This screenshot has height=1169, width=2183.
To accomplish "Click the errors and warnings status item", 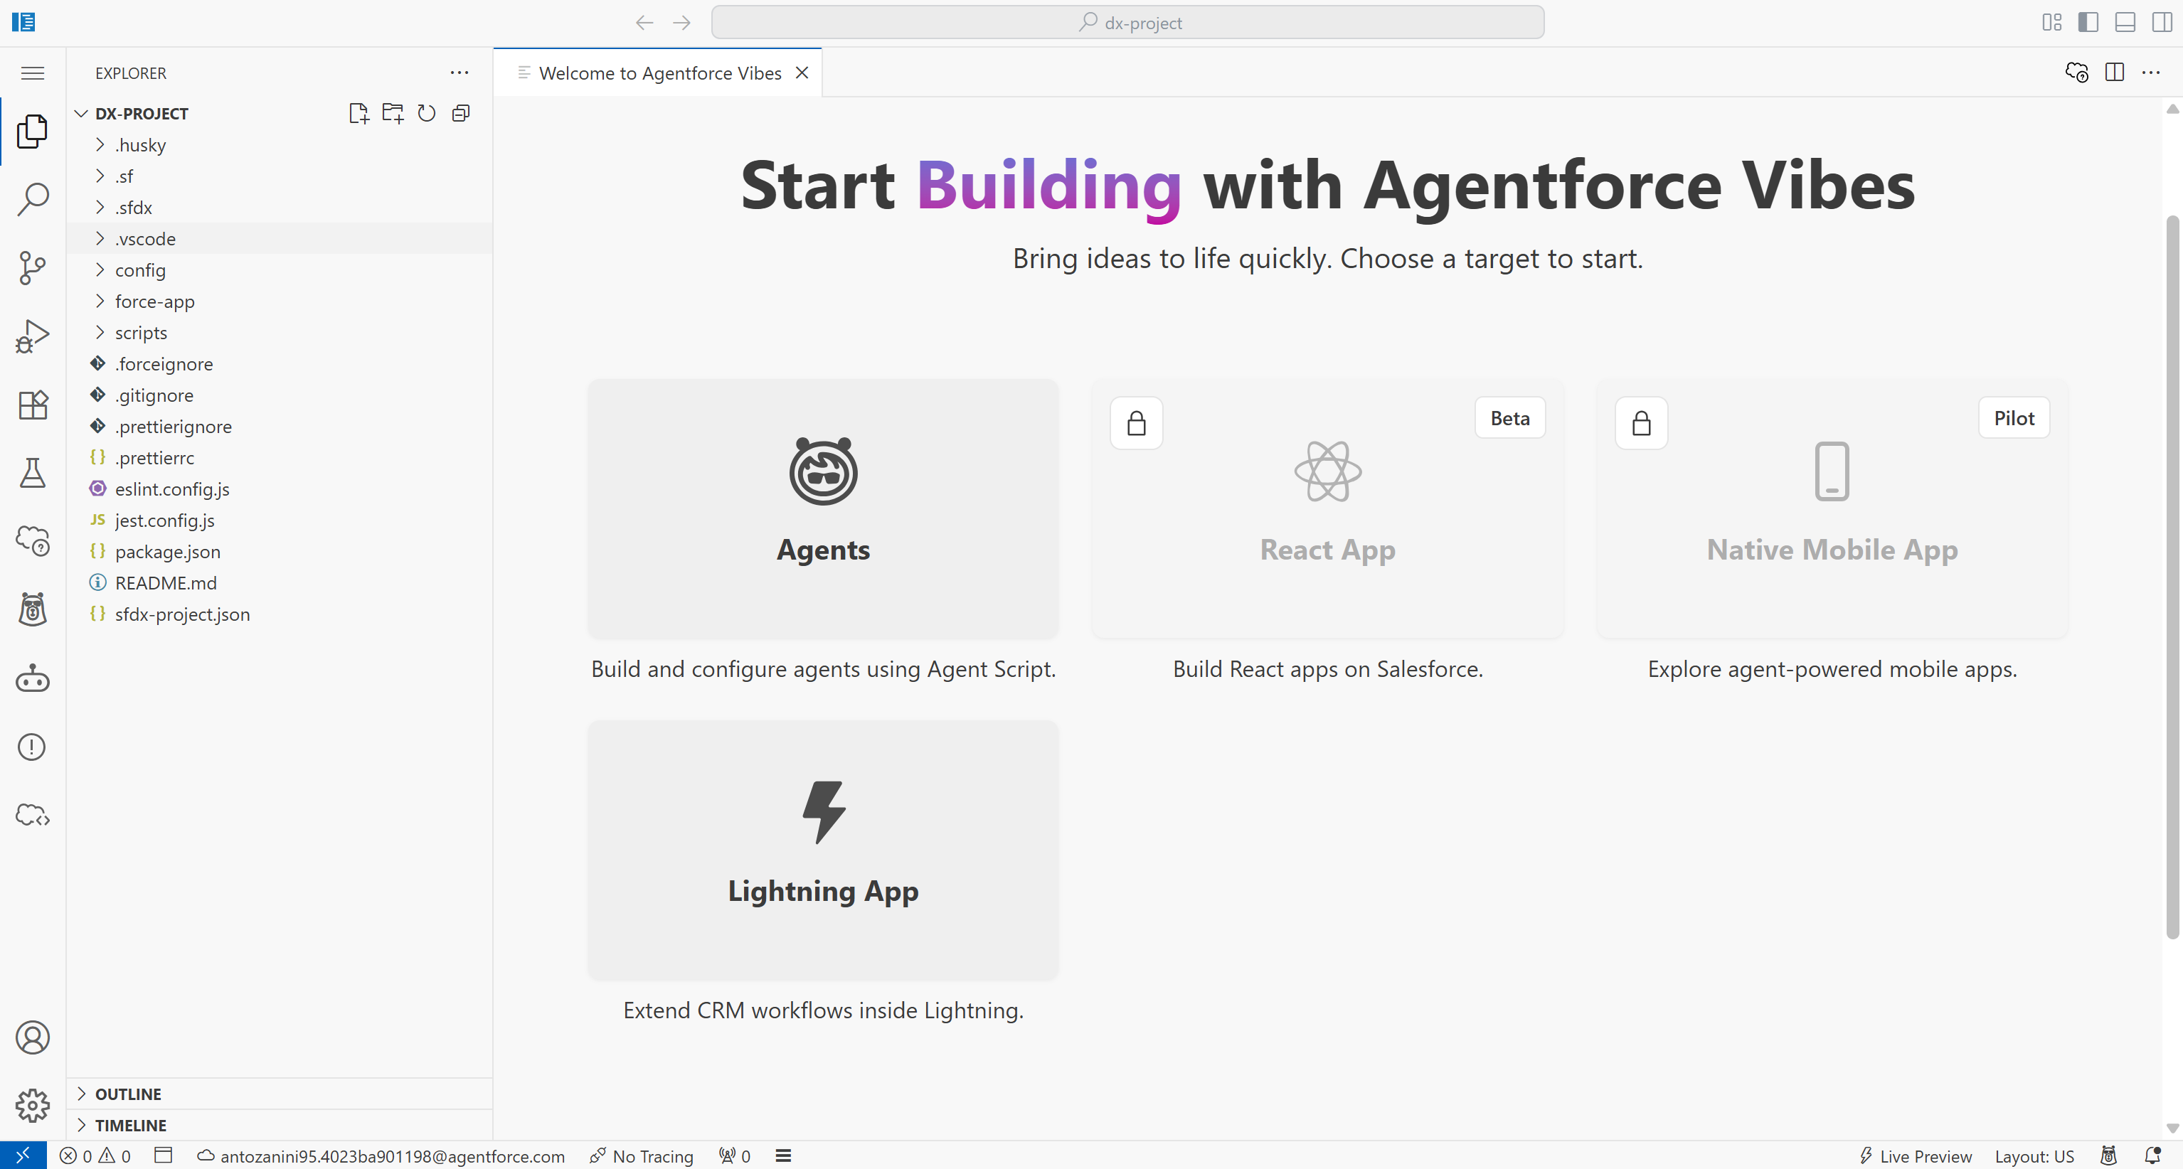I will point(96,1155).
